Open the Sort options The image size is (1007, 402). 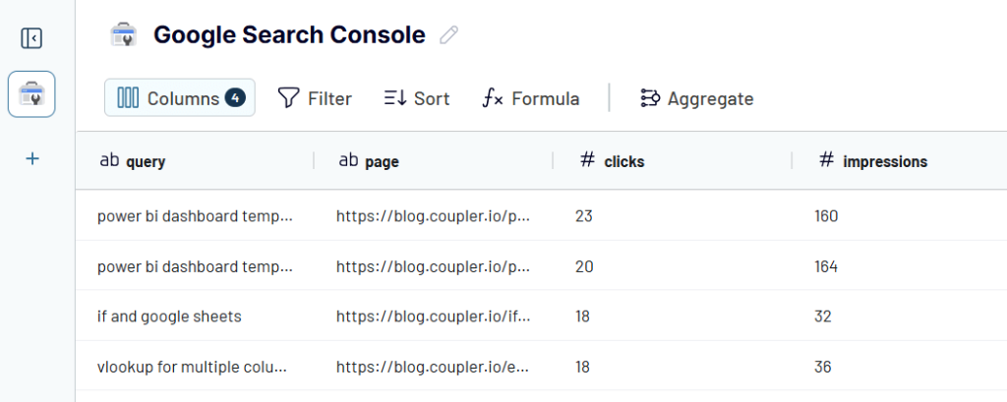tap(417, 98)
